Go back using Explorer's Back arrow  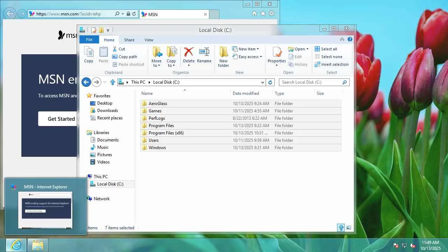click(86, 82)
